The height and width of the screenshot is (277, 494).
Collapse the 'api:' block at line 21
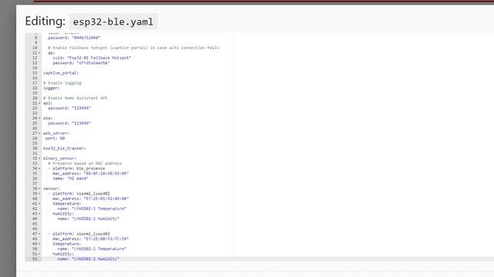pos(39,103)
